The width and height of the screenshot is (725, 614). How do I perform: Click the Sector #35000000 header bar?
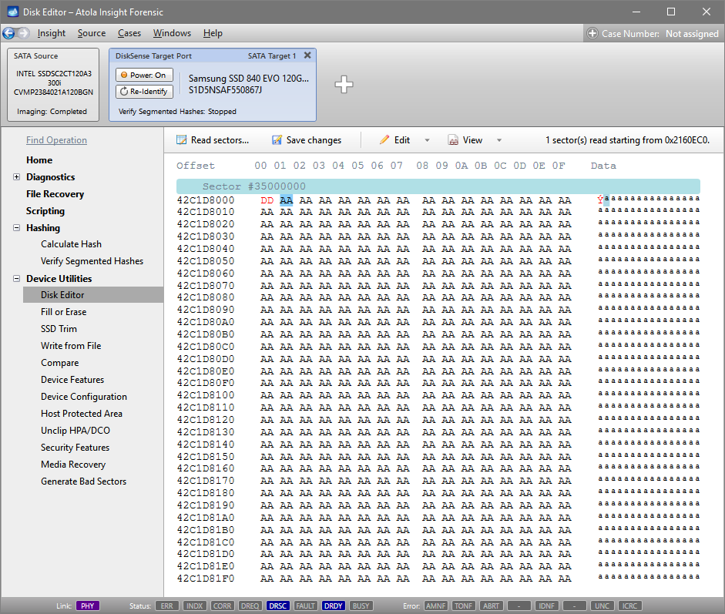pos(438,186)
